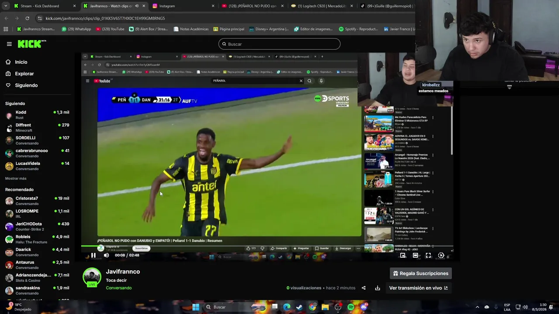
Task: Open network status icon in system tray
Action: point(518,307)
